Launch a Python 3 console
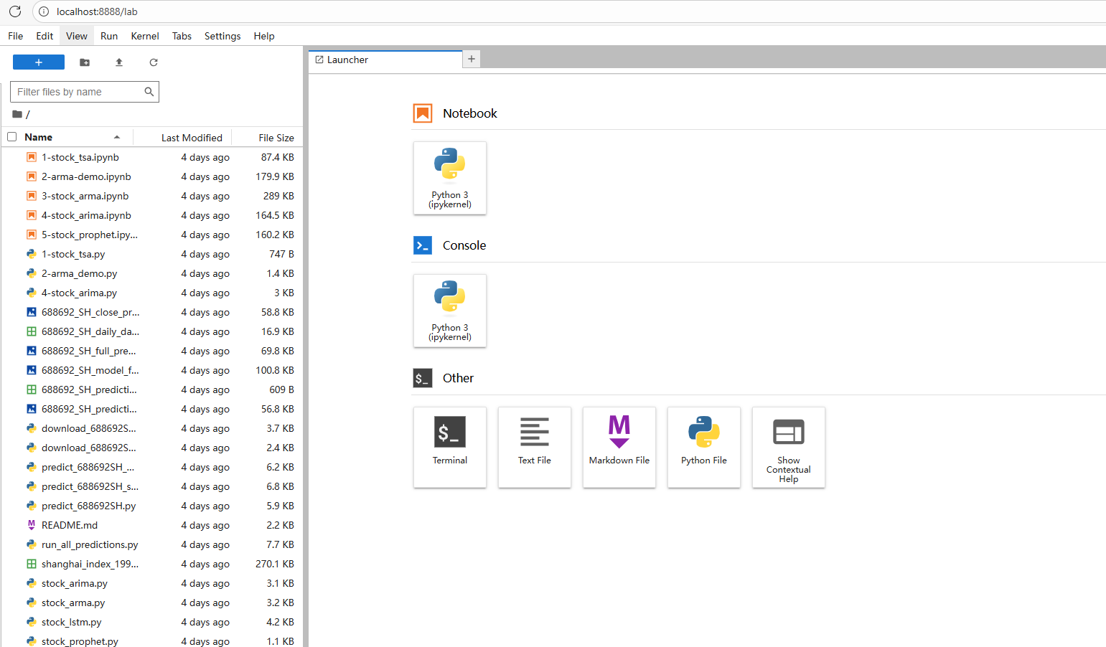The image size is (1106, 647). pyautogui.click(x=450, y=311)
